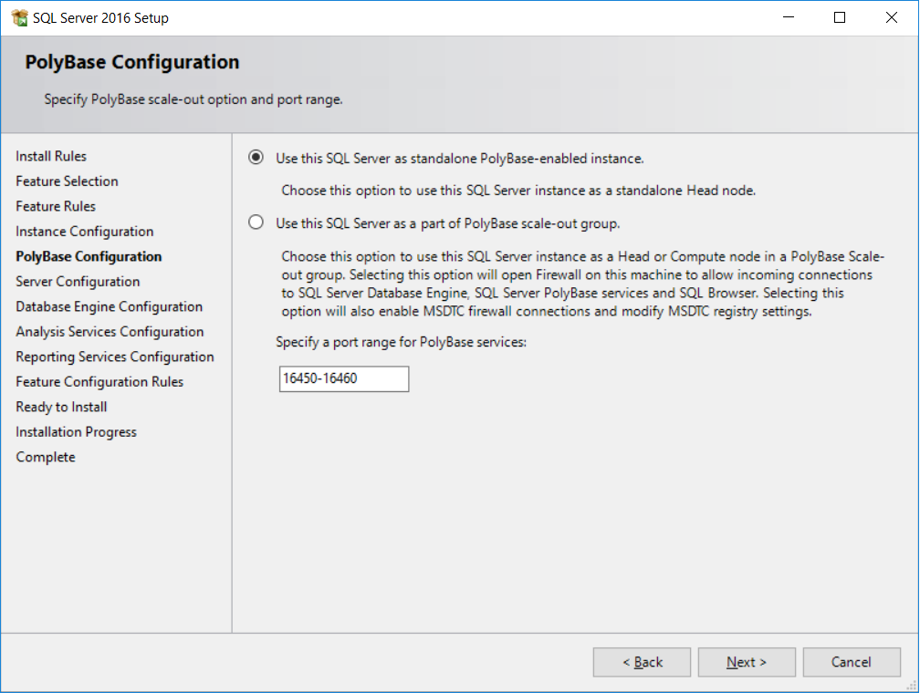Select the Reporting Services Configuration step
Image resolution: width=920 pixels, height=693 pixels.
tap(115, 357)
